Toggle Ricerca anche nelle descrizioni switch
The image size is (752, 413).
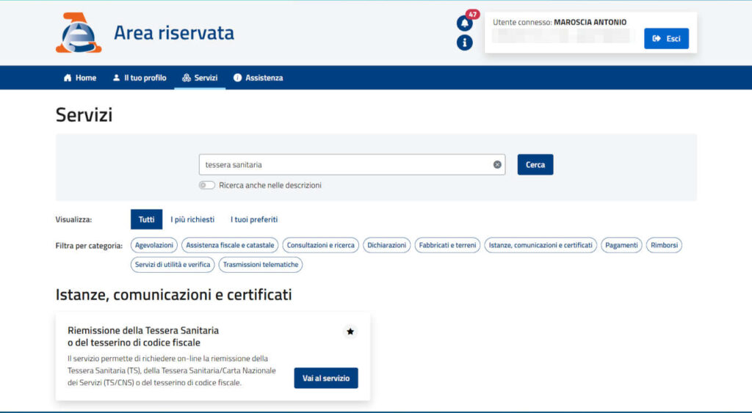206,186
